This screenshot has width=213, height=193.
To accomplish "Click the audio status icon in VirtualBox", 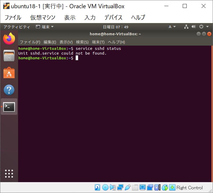I will tap(112, 187).
